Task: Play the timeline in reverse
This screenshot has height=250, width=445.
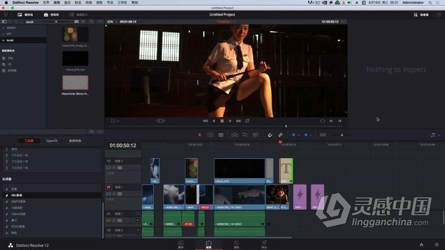Action: tap(214, 121)
